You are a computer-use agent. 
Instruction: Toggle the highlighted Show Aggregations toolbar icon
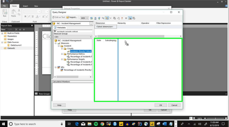(107, 18)
